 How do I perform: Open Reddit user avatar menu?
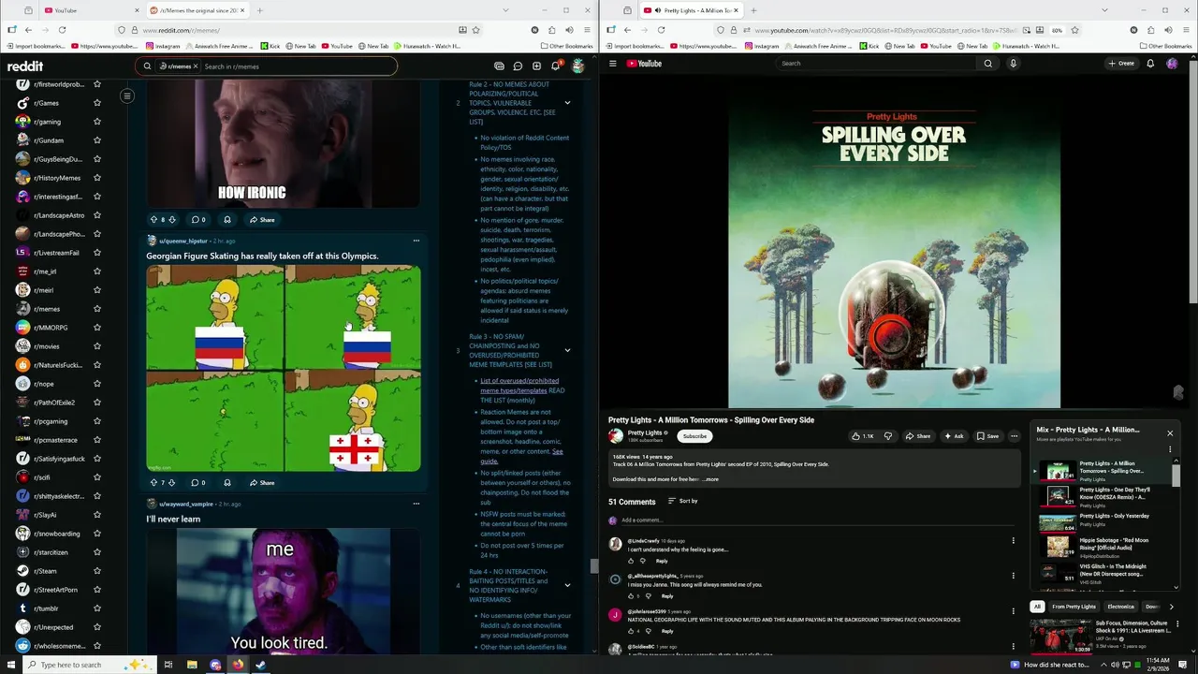[578, 66]
